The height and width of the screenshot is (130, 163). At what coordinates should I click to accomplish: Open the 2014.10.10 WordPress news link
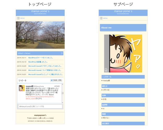38,62
